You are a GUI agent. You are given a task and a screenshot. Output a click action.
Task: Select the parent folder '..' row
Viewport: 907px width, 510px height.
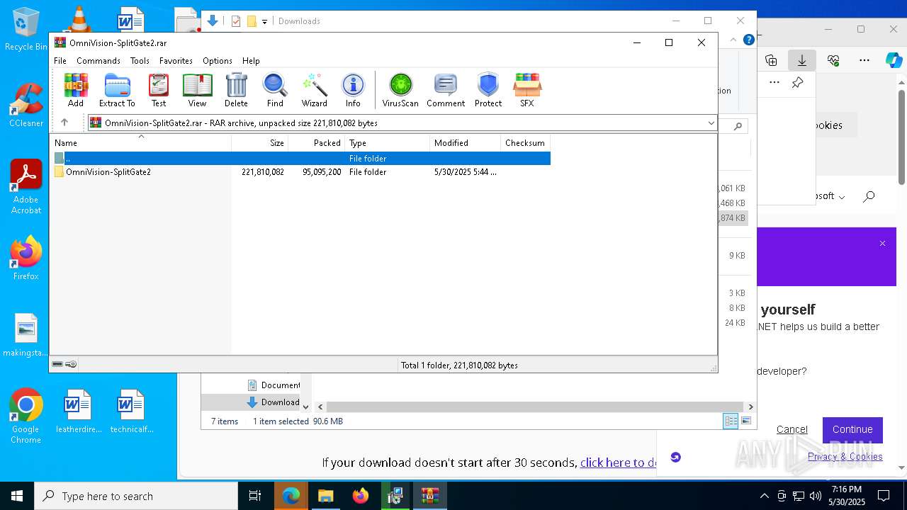(300, 159)
